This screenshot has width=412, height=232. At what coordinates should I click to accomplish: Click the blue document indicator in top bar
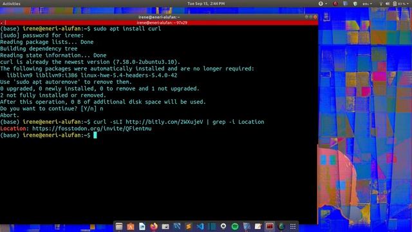tap(345, 3)
